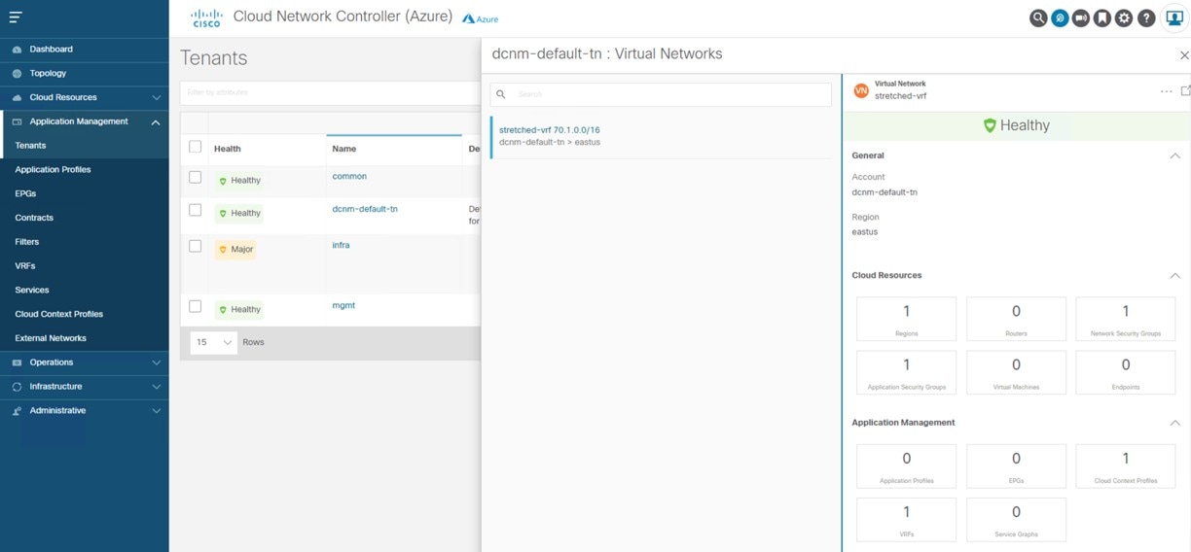This screenshot has width=1191, height=552.
Task: Open the settings gear icon
Action: click(x=1124, y=17)
